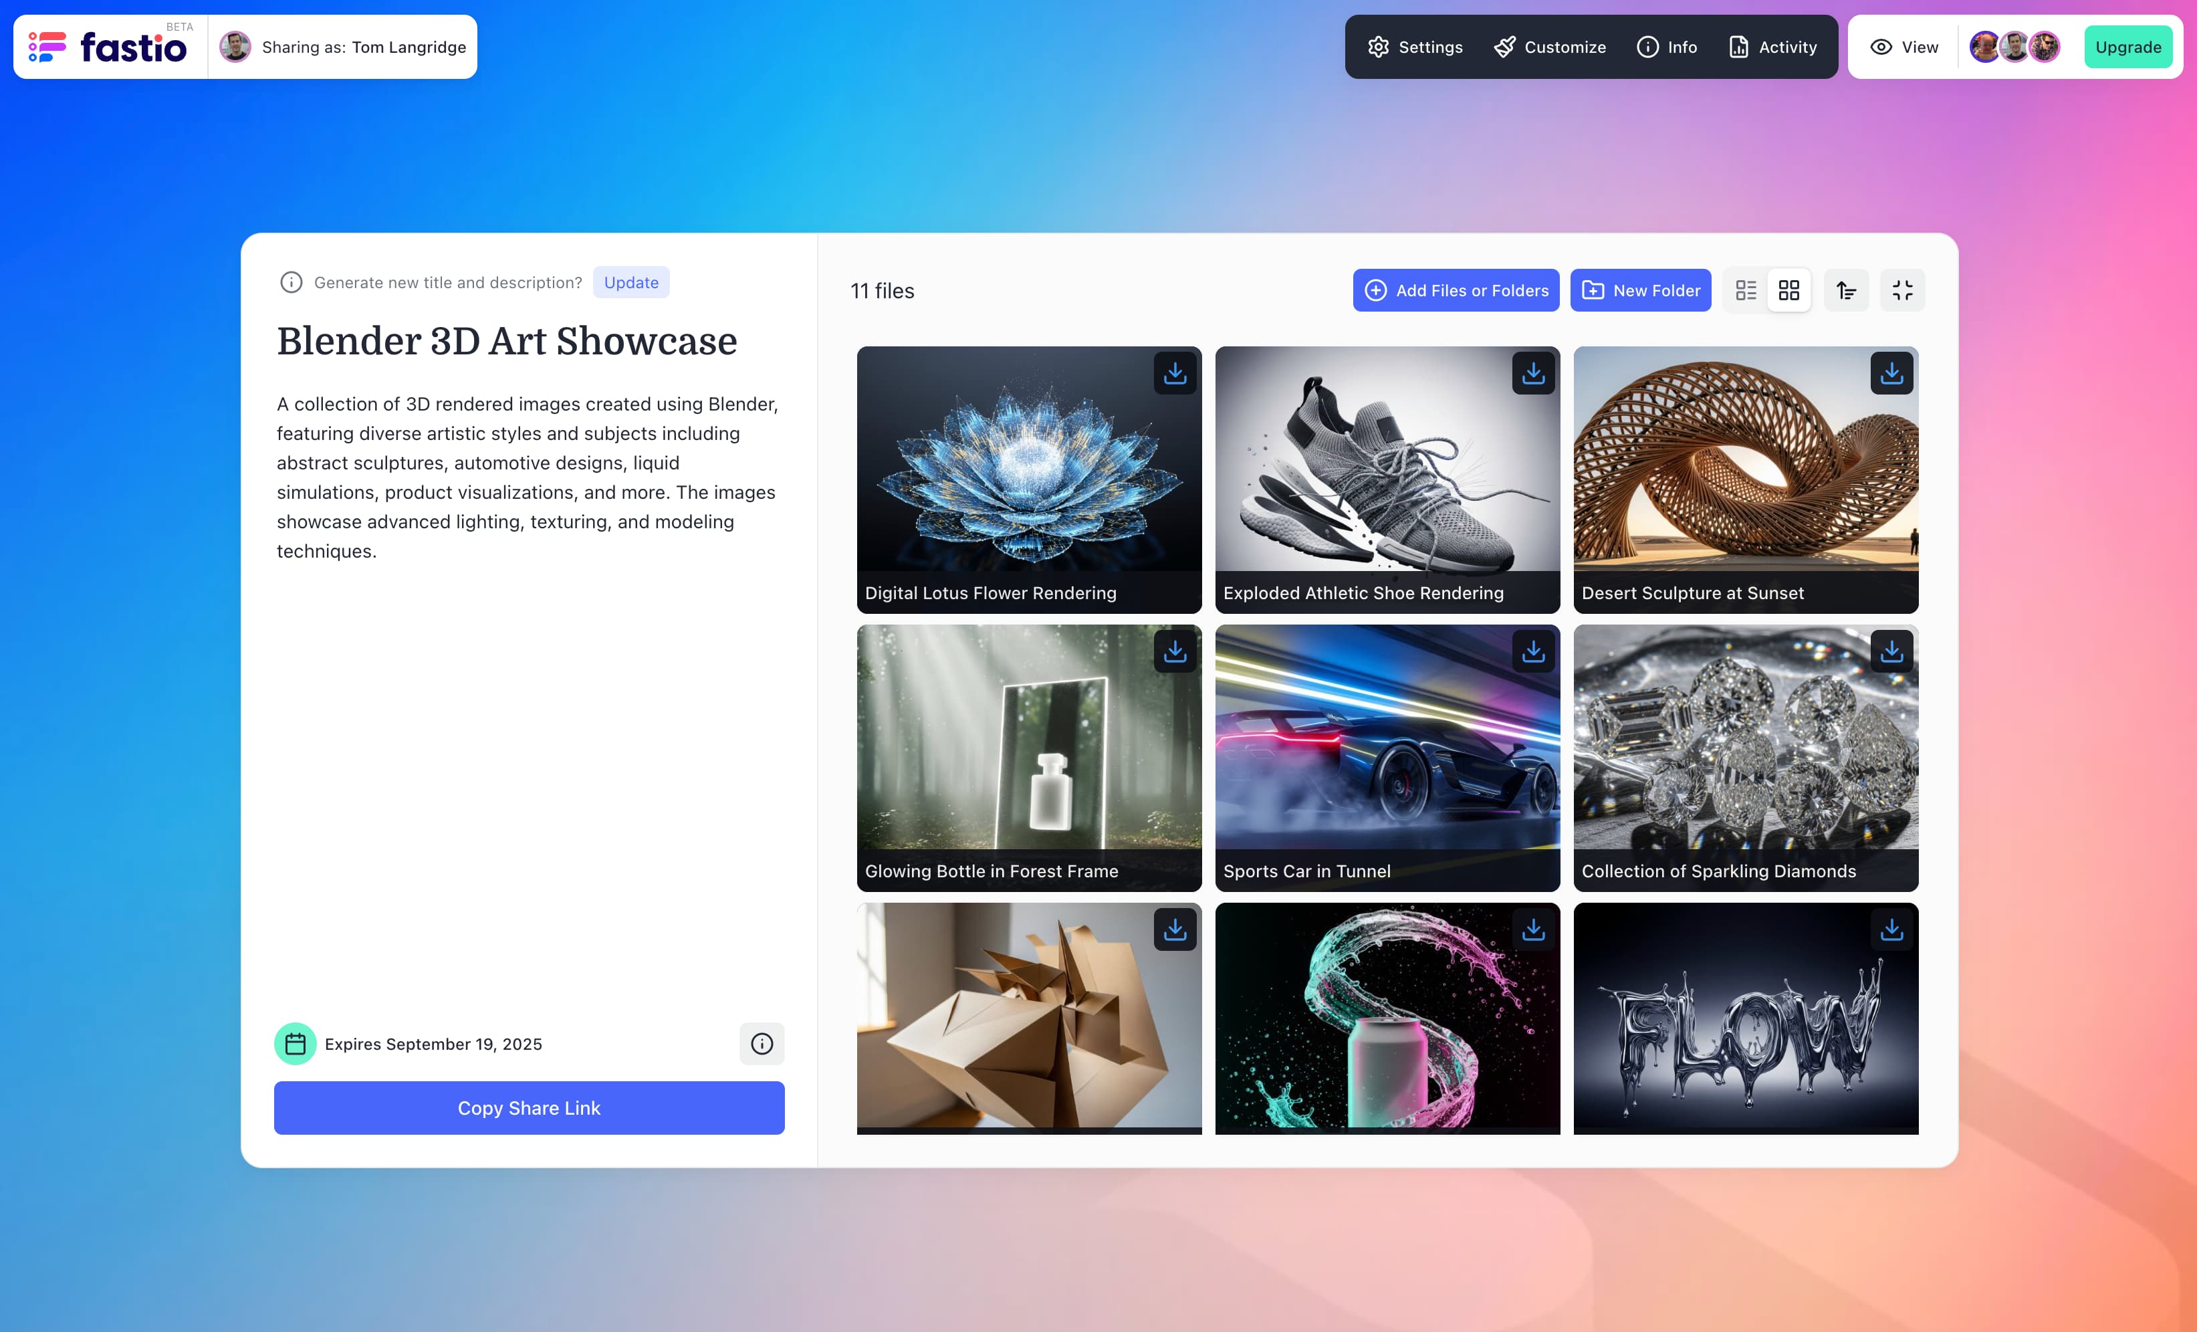Click 'Expires September 19, 2025' text
Screen dimensions: 2197x1332
[433, 1044]
